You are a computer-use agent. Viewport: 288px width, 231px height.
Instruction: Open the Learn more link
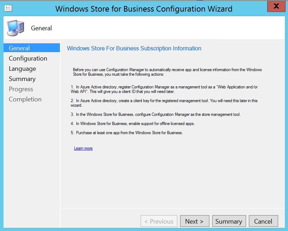pyautogui.click(x=83, y=148)
